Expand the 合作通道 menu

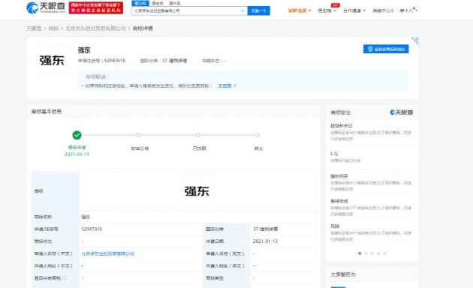354,10
